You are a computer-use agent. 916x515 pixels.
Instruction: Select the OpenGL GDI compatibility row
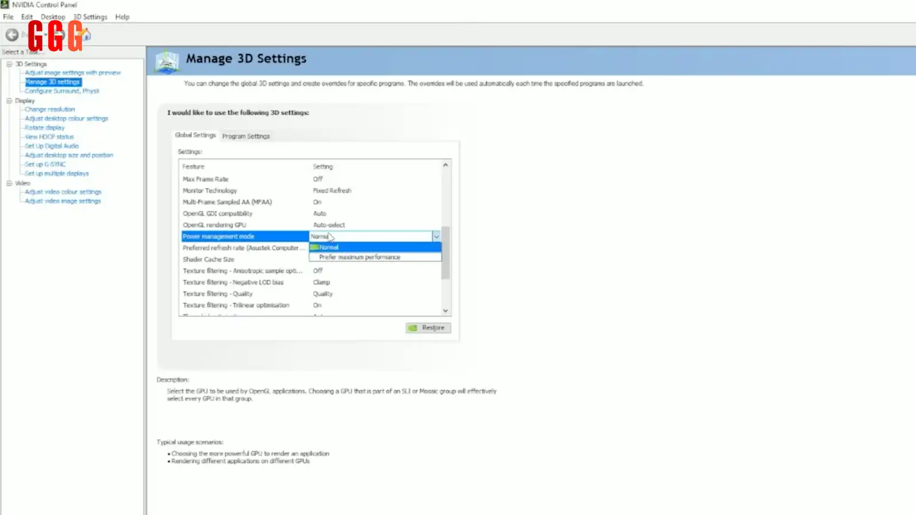310,214
